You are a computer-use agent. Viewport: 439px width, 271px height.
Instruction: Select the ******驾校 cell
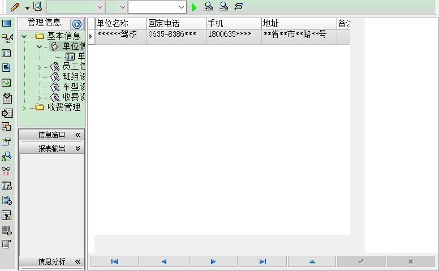pos(120,36)
